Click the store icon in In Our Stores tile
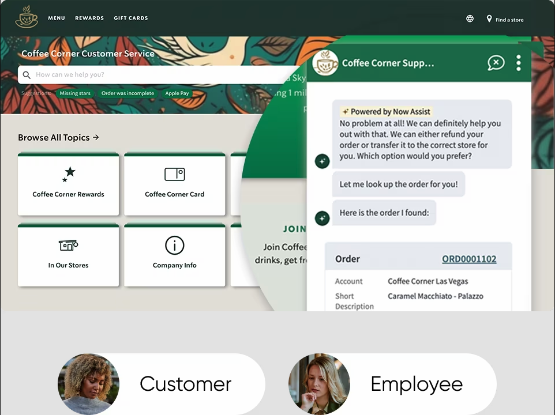The image size is (555, 415). (68, 245)
